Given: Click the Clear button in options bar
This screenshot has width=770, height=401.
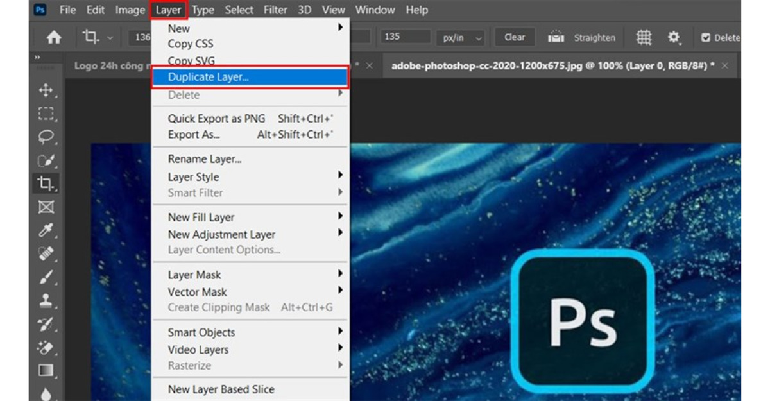Looking at the screenshot, I should tap(515, 37).
